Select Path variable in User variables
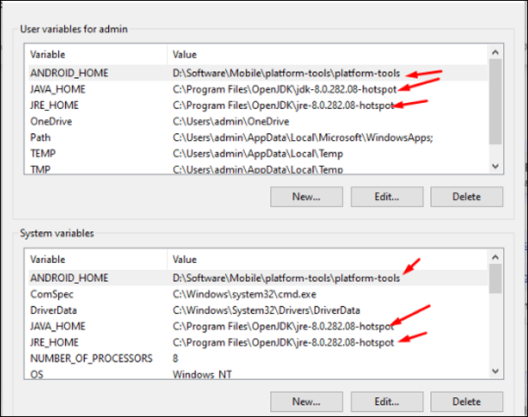This screenshot has width=528, height=417. [x=258, y=138]
